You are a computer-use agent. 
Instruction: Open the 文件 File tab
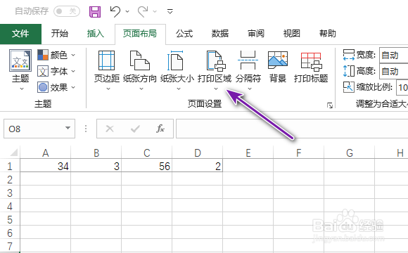pos(20,34)
